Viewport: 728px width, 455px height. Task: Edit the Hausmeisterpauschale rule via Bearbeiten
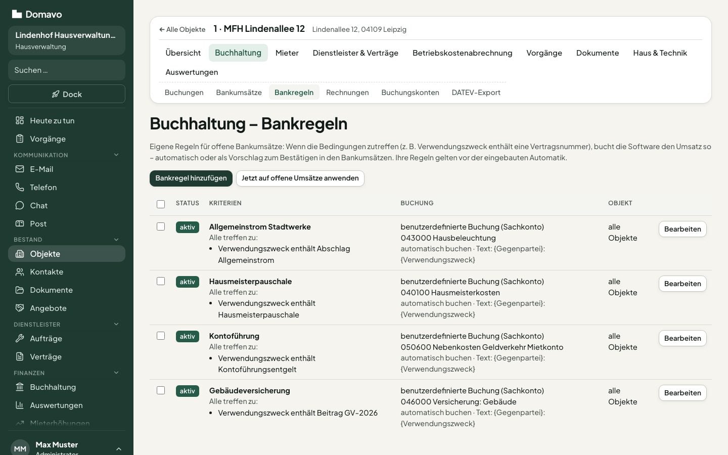pos(682,284)
